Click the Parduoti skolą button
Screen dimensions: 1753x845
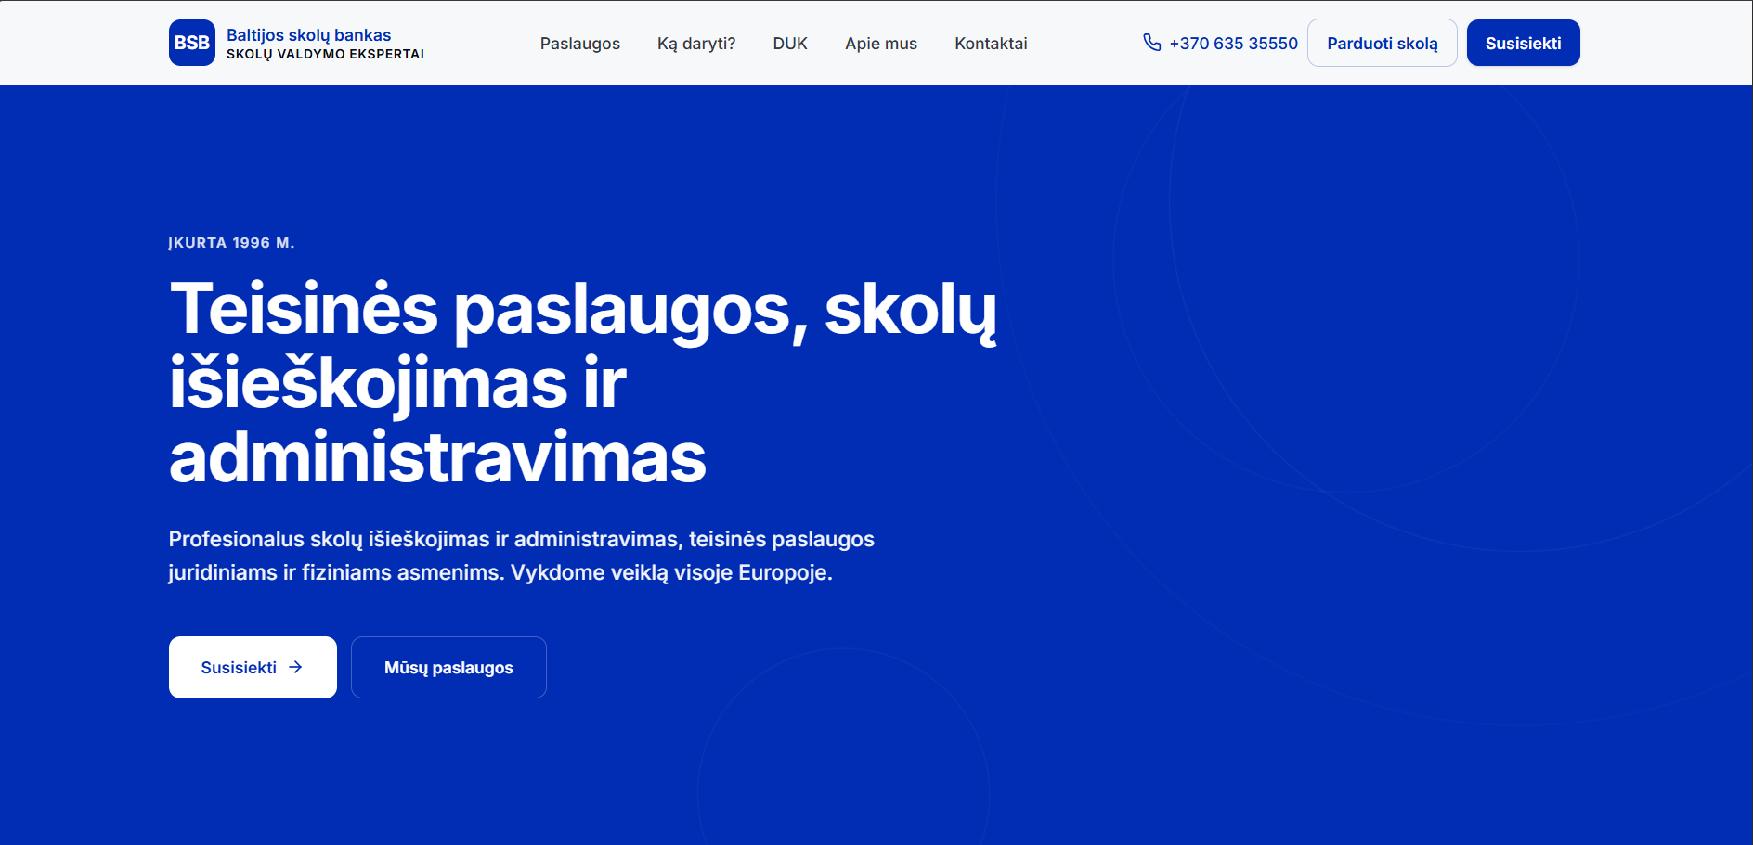tap(1383, 43)
